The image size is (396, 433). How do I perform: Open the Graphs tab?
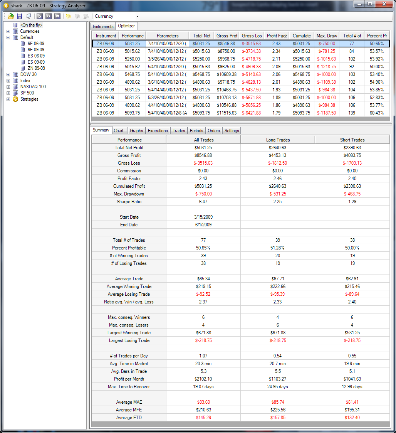click(136, 131)
